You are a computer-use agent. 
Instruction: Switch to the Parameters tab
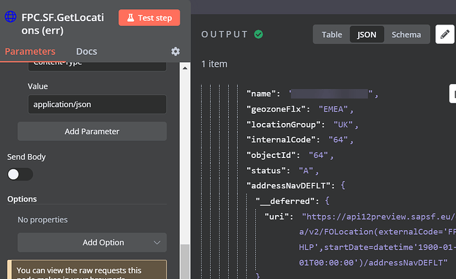(x=30, y=52)
